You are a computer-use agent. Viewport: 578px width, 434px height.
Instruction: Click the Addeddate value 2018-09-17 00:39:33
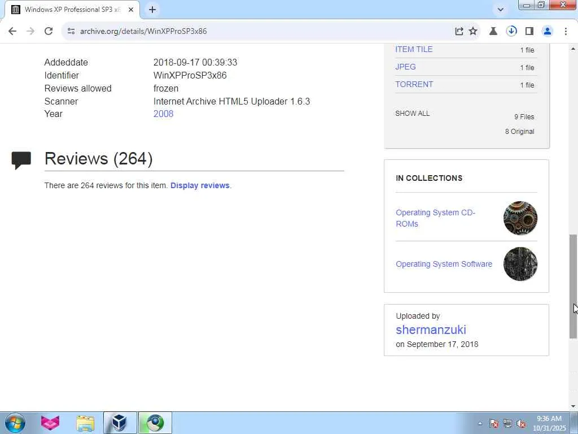(x=195, y=62)
